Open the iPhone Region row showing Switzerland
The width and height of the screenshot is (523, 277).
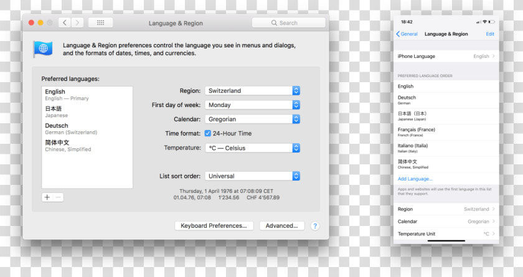[x=446, y=209]
